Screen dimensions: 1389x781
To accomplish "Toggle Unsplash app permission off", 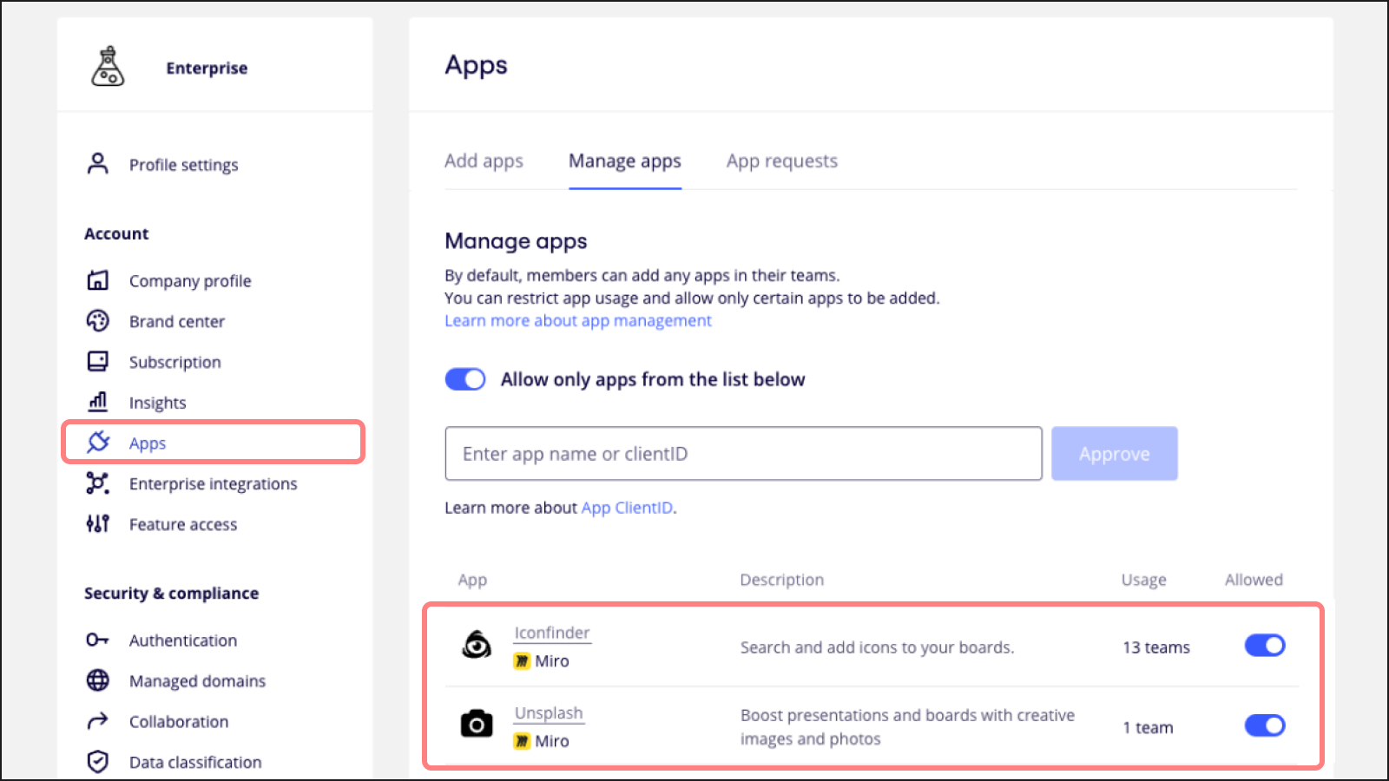I will [x=1265, y=725].
